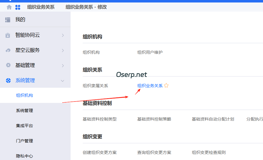Select the 星空云服务 sidebar icon
The image size is (263, 160).
(x=8, y=50)
